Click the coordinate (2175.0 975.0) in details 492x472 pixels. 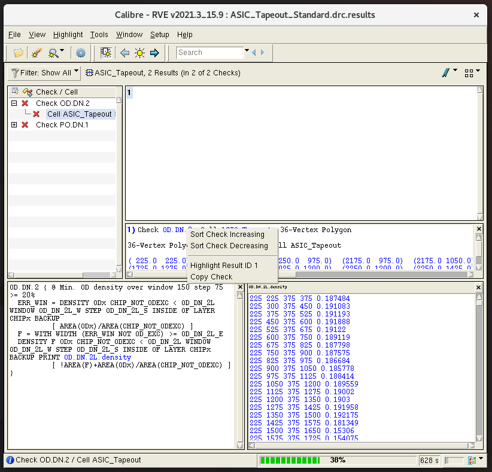point(372,261)
